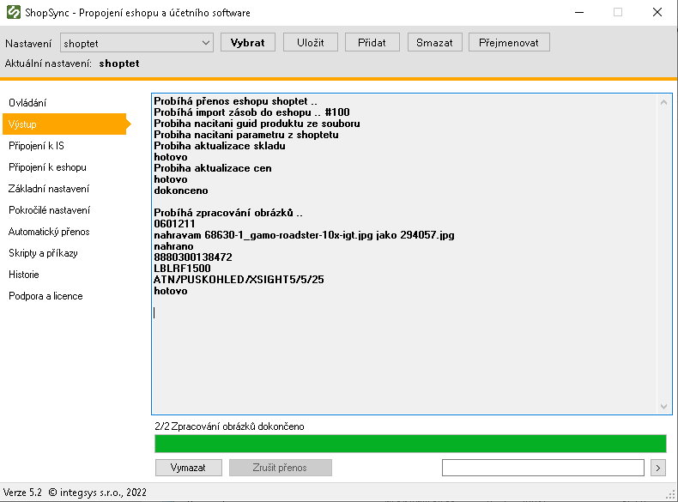Go to Skripty a příkazy
The height and width of the screenshot is (502, 678).
[43, 253]
